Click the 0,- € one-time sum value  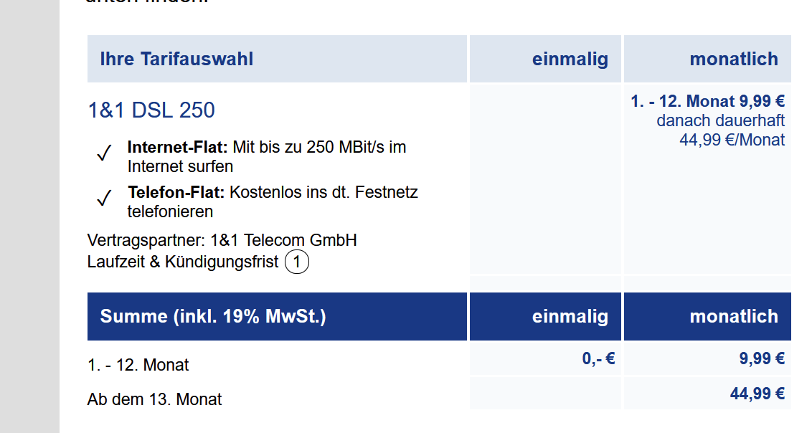[598, 358]
